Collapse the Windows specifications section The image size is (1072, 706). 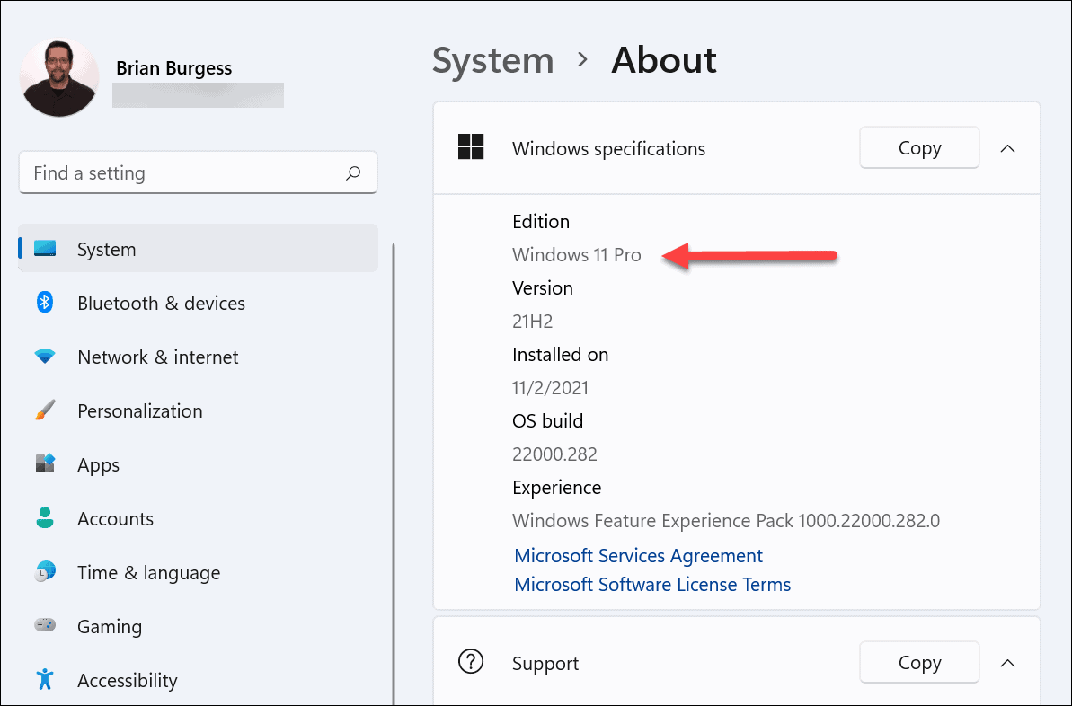point(1008,148)
